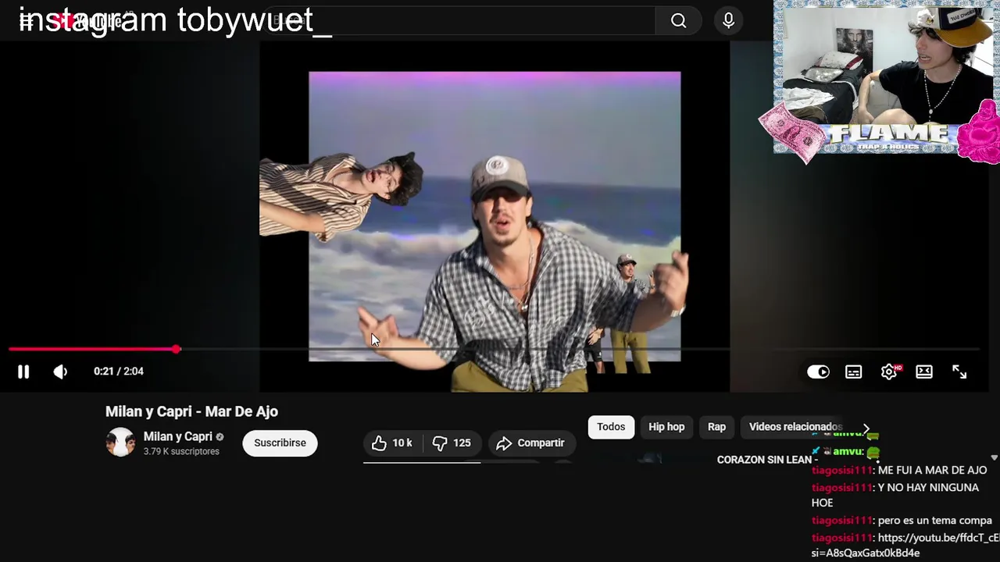The image size is (1000, 562).
Task: Turn on subtitles/captions
Action: point(853,372)
